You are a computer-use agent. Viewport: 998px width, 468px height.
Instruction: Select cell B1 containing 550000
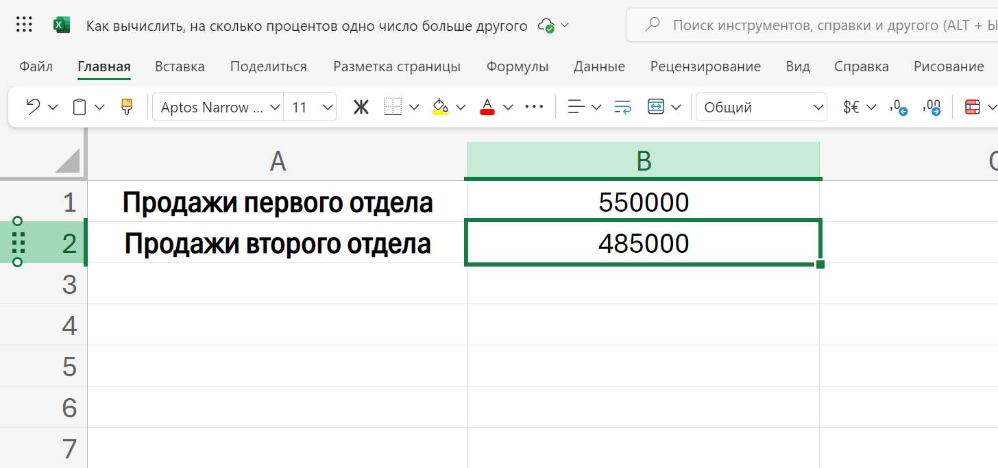642,202
